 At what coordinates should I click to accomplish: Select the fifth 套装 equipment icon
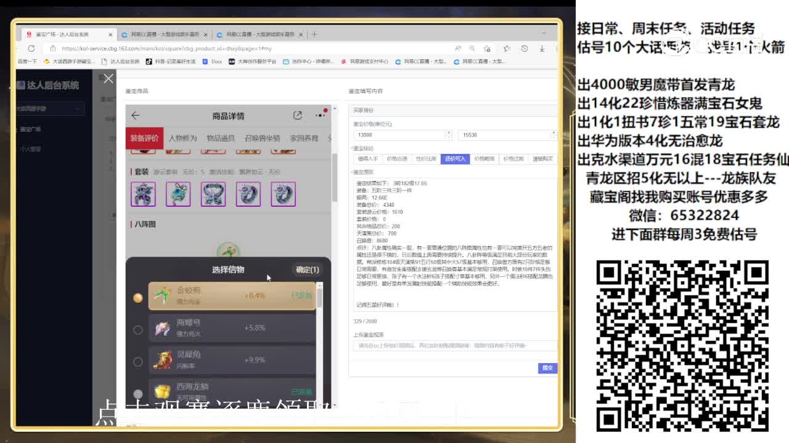[283, 194]
